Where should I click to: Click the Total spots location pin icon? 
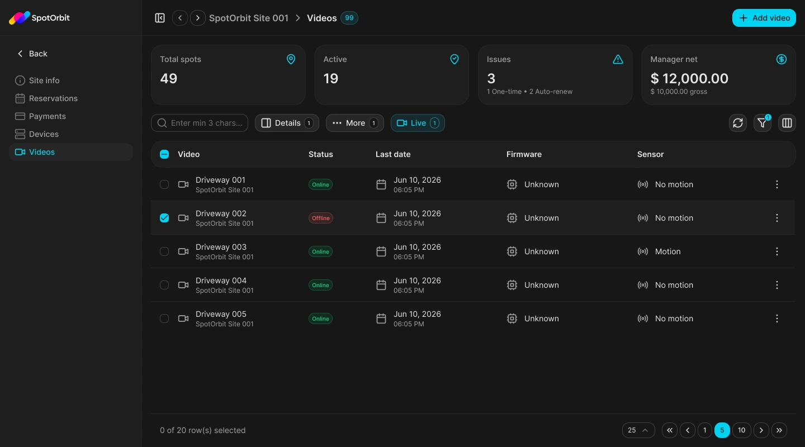pos(291,59)
